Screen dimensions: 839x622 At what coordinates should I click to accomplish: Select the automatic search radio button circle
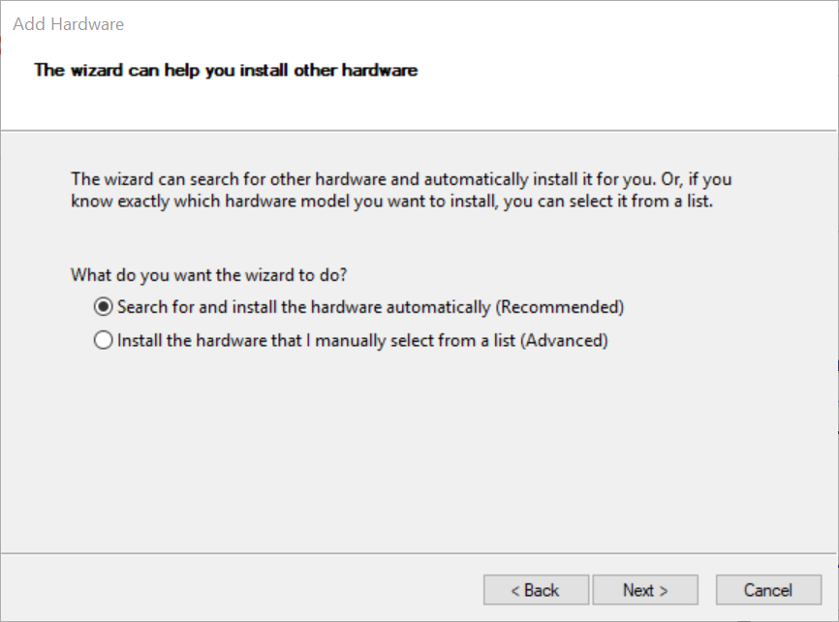tap(103, 307)
